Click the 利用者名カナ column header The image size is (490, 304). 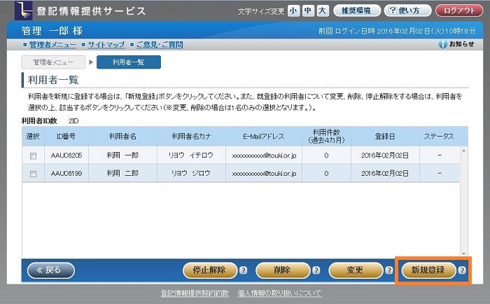(x=191, y=137)
